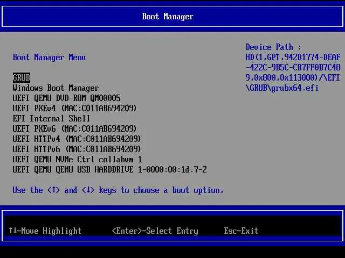This screenshot has height=258, width=345.
Task: Click the Esc=Exit hint
Action: [x=241, y=231]
